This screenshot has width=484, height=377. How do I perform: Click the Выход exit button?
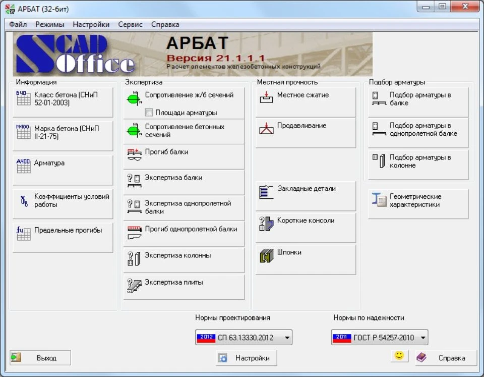coord(40,358)
